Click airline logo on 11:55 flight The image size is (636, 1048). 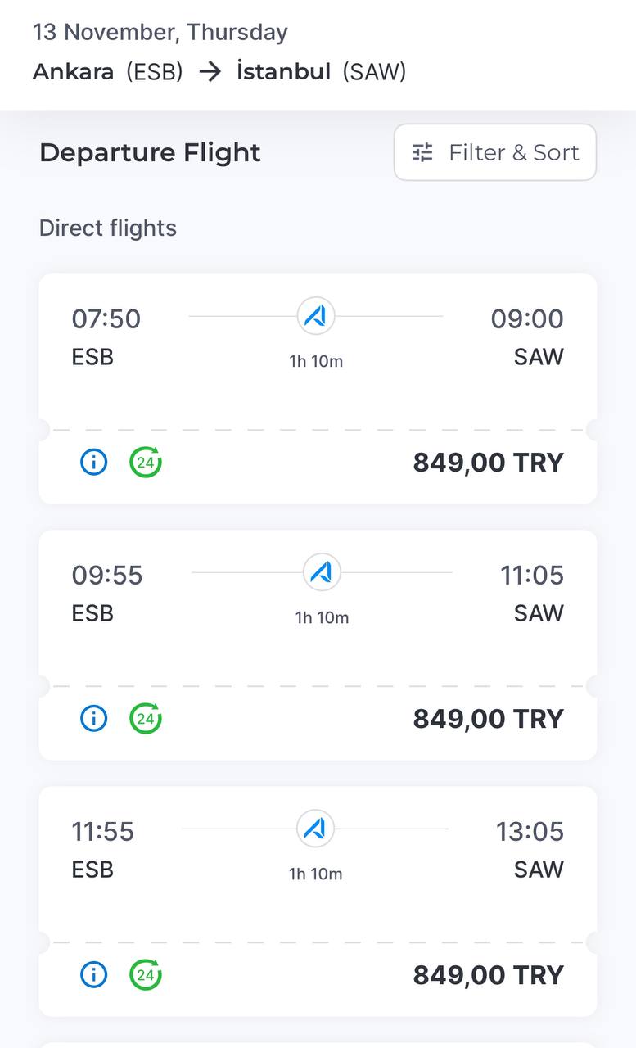(x=316, y=829)
